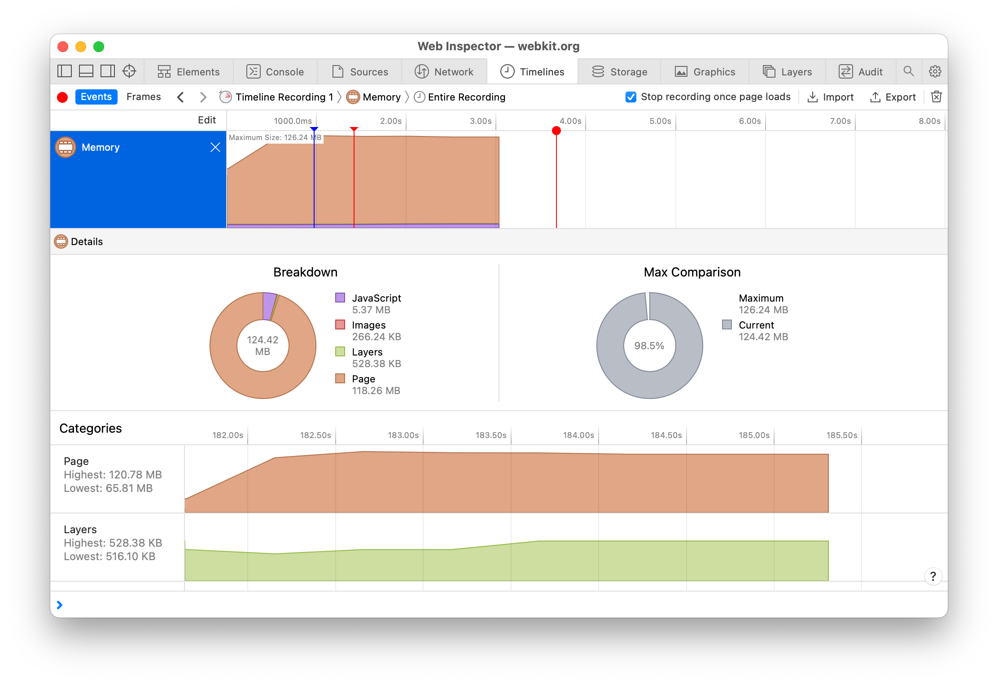Screen dimensions: 998x684
Task: Dock inspector to the right side
Action: click(108, 71)
